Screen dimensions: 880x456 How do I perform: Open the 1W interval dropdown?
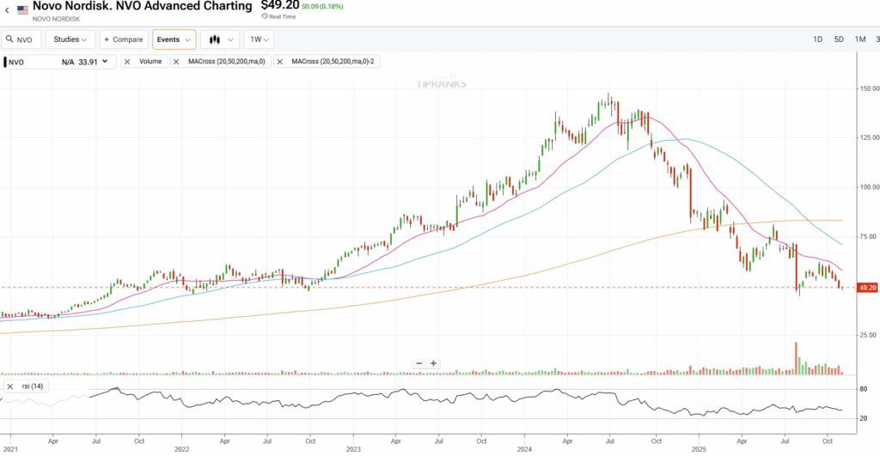259,40
